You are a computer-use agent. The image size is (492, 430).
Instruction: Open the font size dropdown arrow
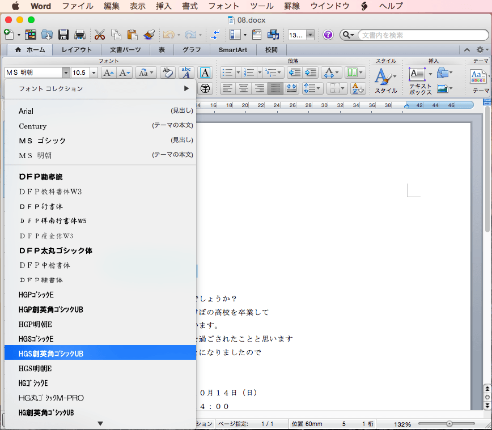[x=94, y=73]
